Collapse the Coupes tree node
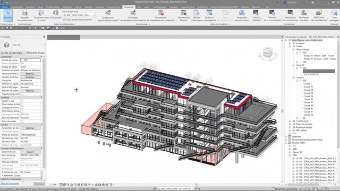The width and height of the screenshot is (340, 191). [x=293, y=77]
